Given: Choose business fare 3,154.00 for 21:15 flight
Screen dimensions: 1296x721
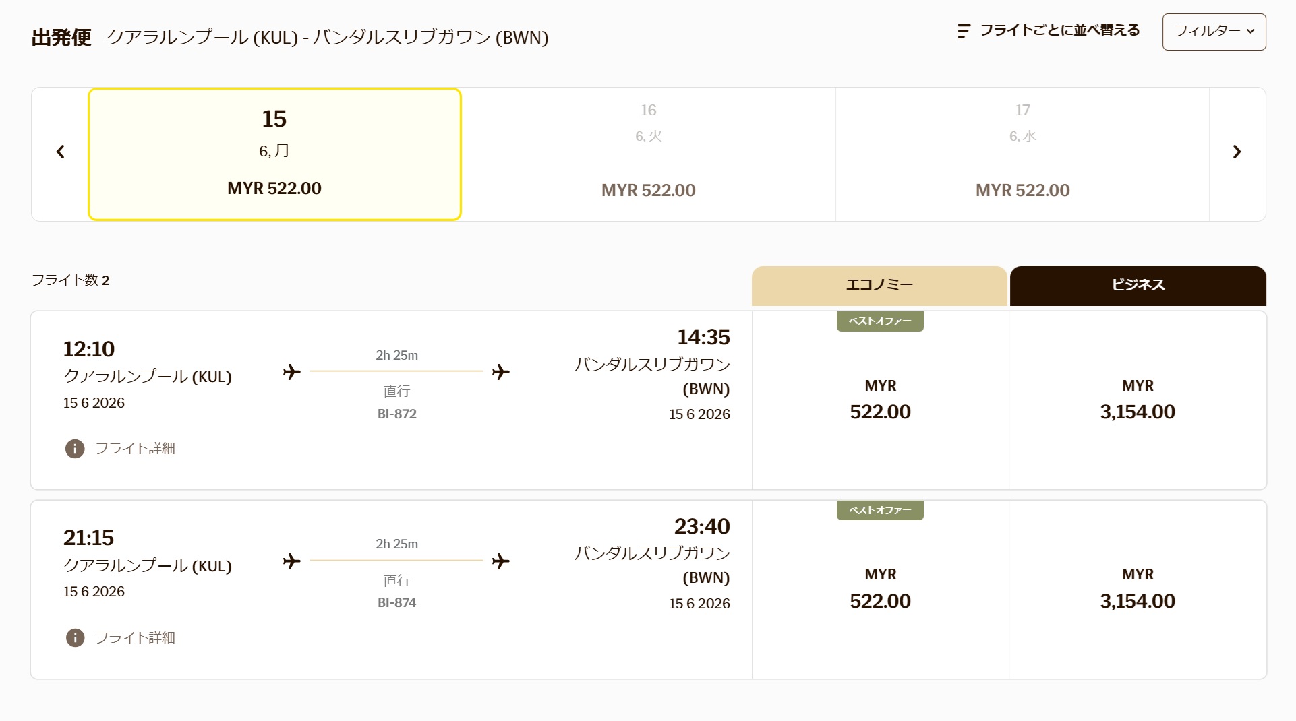Looking at the screenshot, I should tap(1138, 590).
